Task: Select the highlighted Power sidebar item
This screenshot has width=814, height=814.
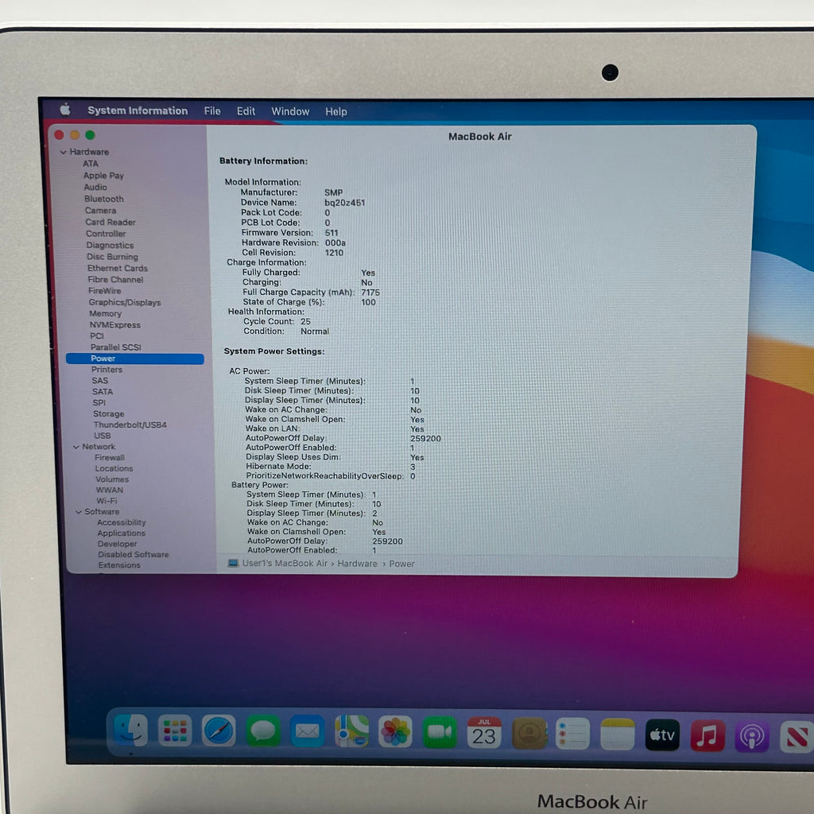Action: point(135,359)
